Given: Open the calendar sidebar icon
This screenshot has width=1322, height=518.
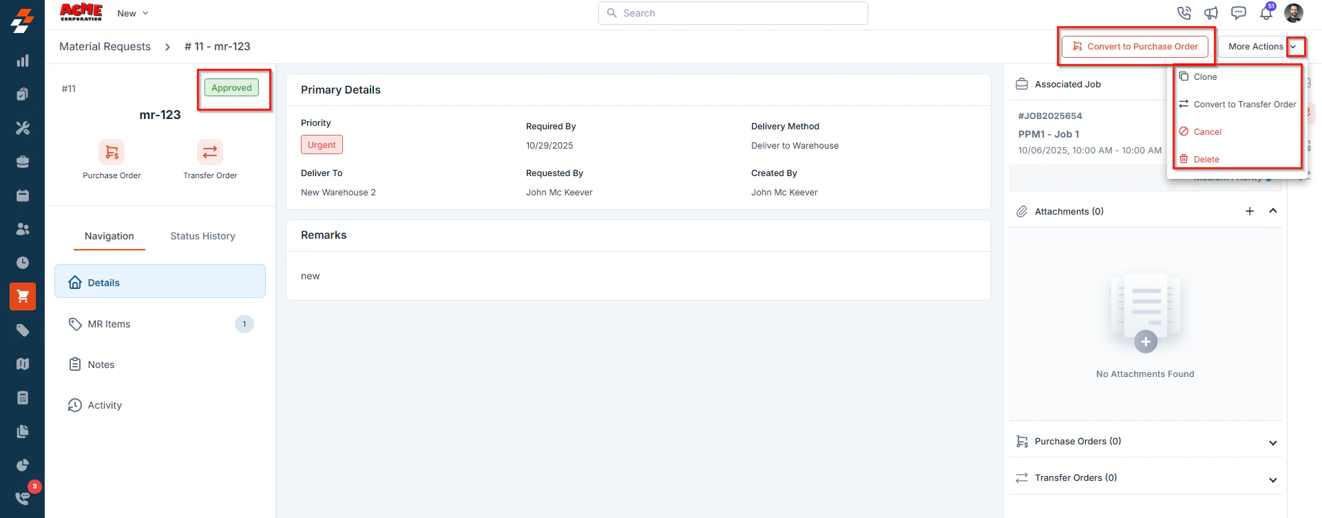Looking at the screenshot, I should (23, 195).
